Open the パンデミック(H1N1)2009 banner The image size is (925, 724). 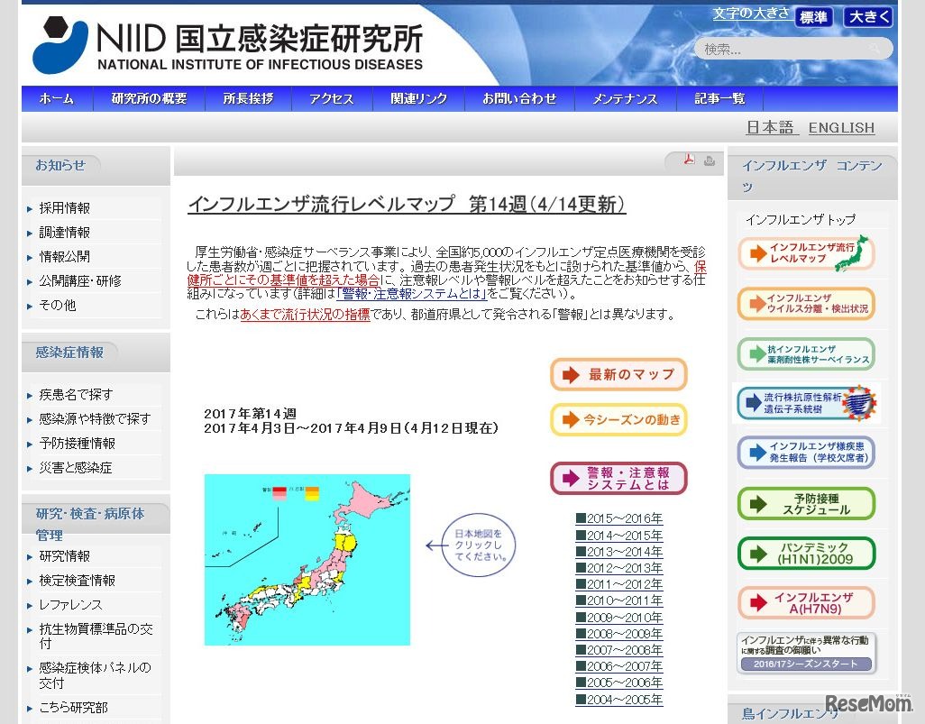pos(806,554)
